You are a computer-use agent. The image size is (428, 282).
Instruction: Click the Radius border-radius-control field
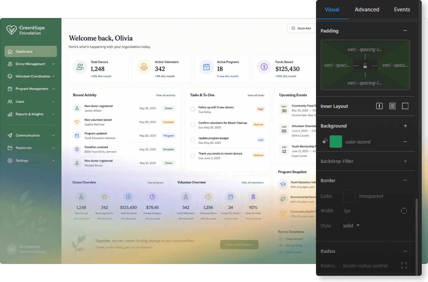point(365,266)
